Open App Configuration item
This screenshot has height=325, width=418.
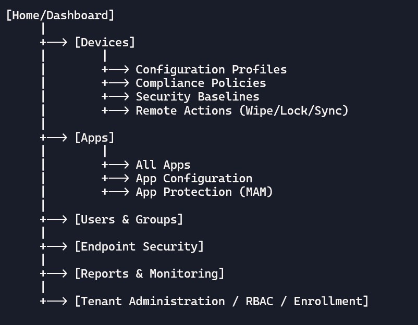tap(194, 178)
